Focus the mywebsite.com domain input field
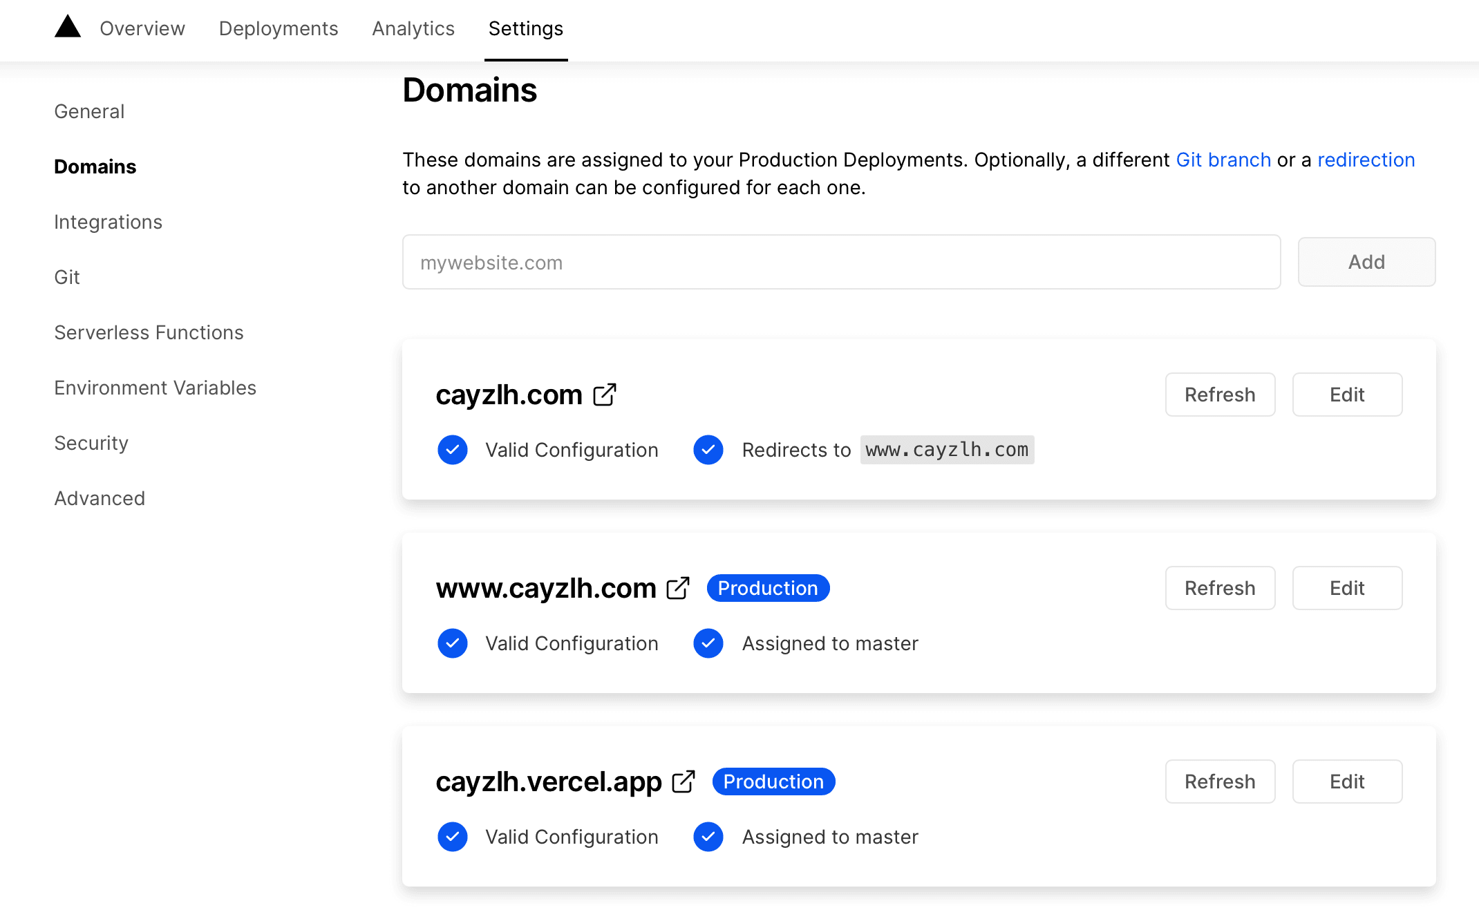The image size is (1479, 919). pos(841,263)
